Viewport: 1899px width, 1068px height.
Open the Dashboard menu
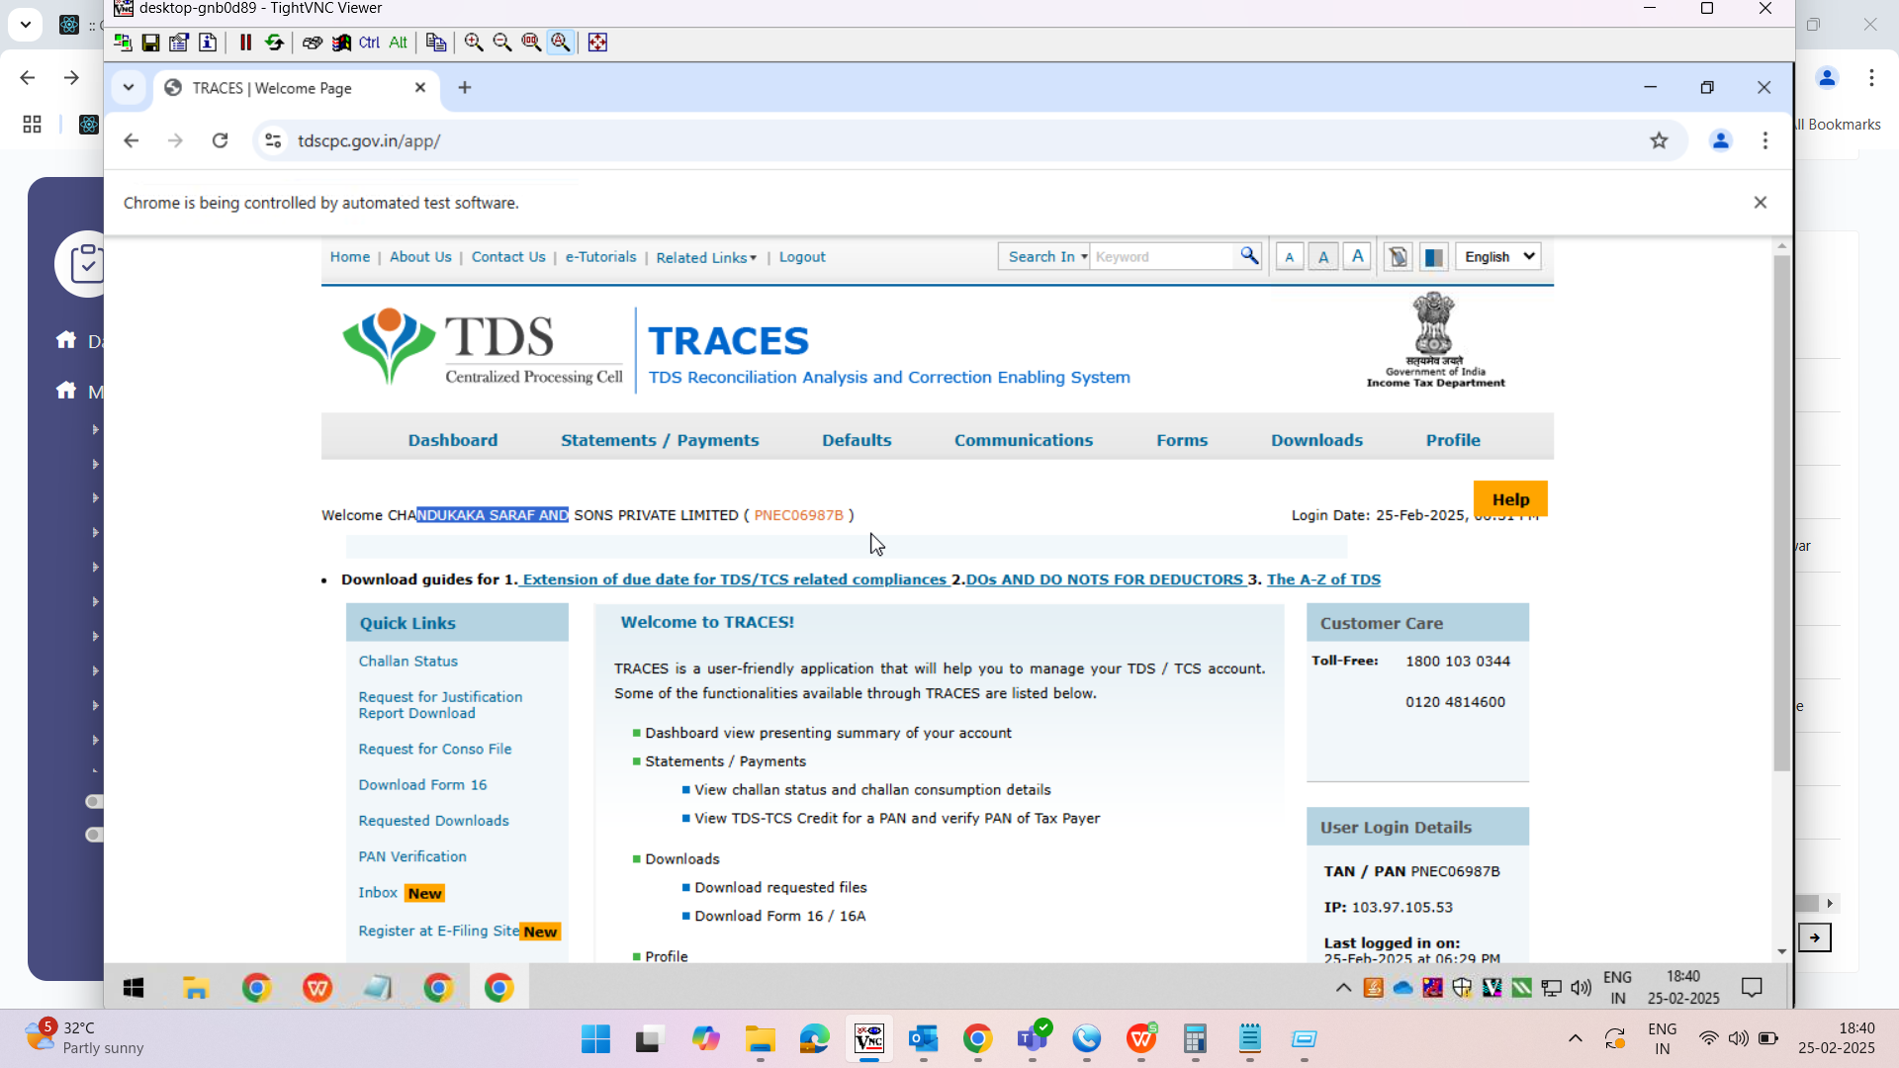[x=453, y=440]
